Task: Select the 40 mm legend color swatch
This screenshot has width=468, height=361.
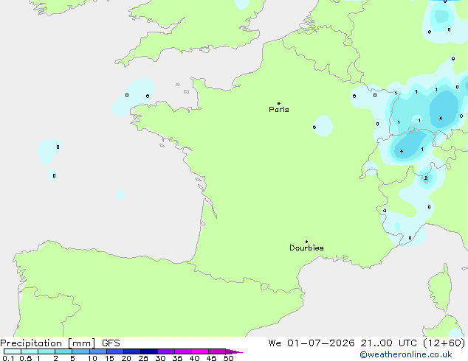Action: click(200, 351)
